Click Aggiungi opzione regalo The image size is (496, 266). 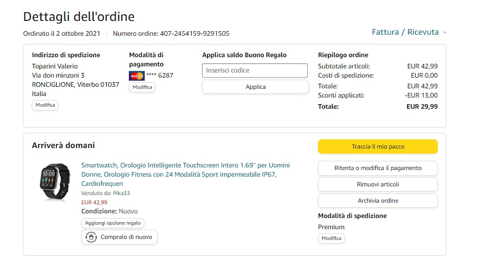pos(112,223)
